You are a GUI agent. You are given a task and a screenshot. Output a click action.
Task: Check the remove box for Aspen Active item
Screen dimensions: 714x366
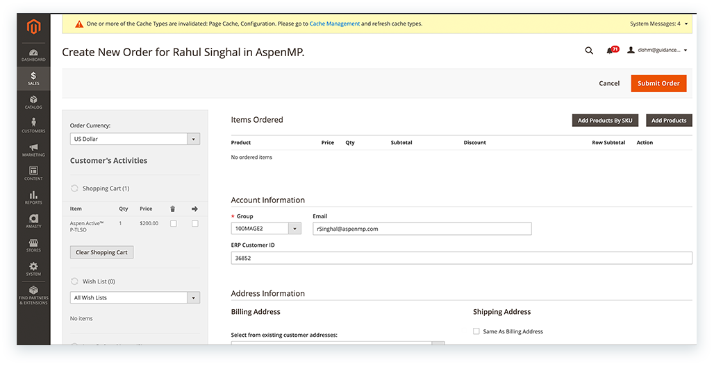174,223
